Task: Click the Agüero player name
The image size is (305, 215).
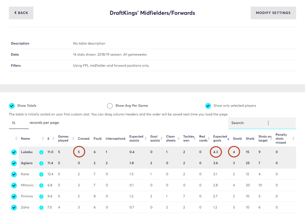Action: point(27,163)
